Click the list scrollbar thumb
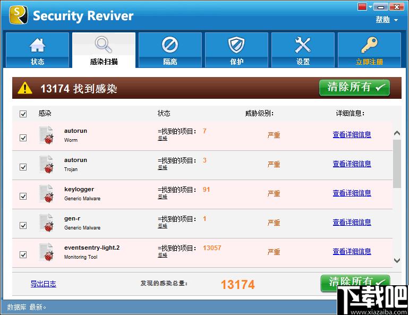The width and height of the screenshot is (409, 315). (x=397, y=164)
